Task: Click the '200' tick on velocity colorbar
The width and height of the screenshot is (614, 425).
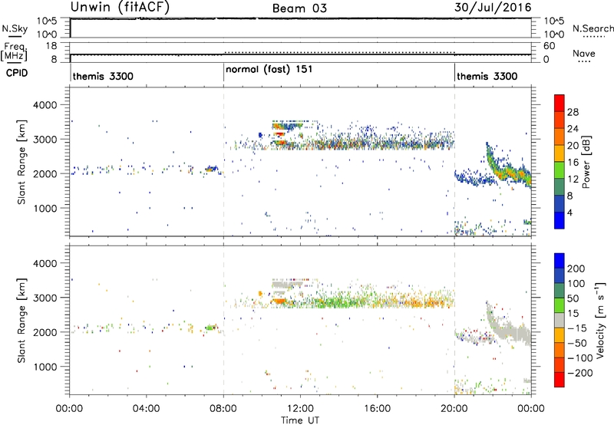Action: click(576, 269)
